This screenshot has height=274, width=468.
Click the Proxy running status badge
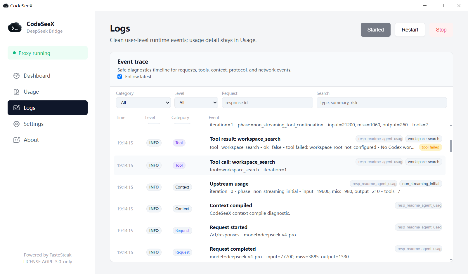point(48,53)
